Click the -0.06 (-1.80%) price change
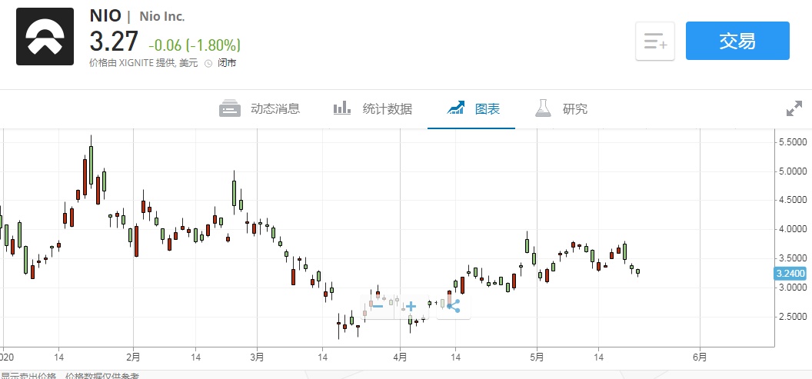 pyautogui.click(x=194, y=45)
